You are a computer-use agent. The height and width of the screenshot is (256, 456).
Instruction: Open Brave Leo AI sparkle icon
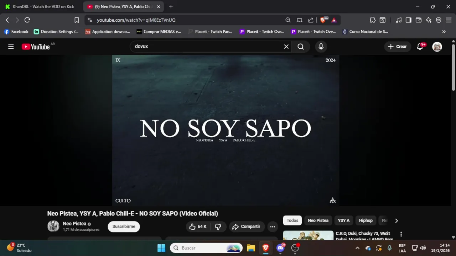[x=429, y=20]
